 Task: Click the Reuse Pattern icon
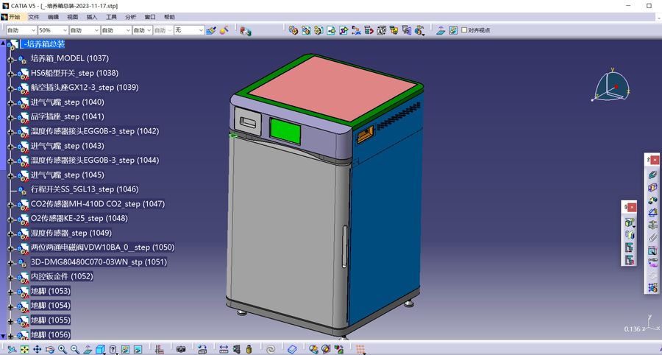[x=652, y=288]
